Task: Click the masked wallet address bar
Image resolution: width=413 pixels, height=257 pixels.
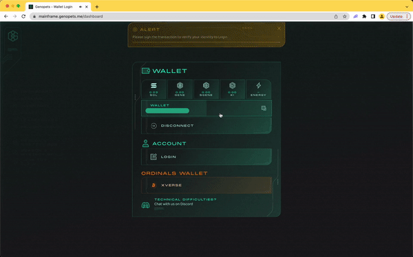Action: 167,111
